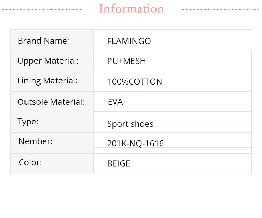Click empty space right of FLAMINGO row
262x218 pixels.
pyautogui.click(x=201, y=40)
